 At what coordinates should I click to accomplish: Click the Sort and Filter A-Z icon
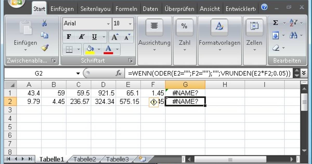293,23
